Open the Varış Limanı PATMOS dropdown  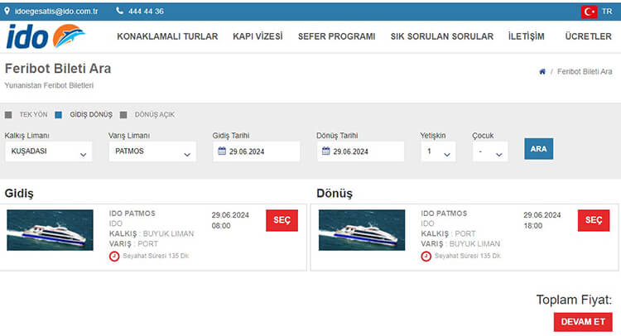click(x=152, y=151)
